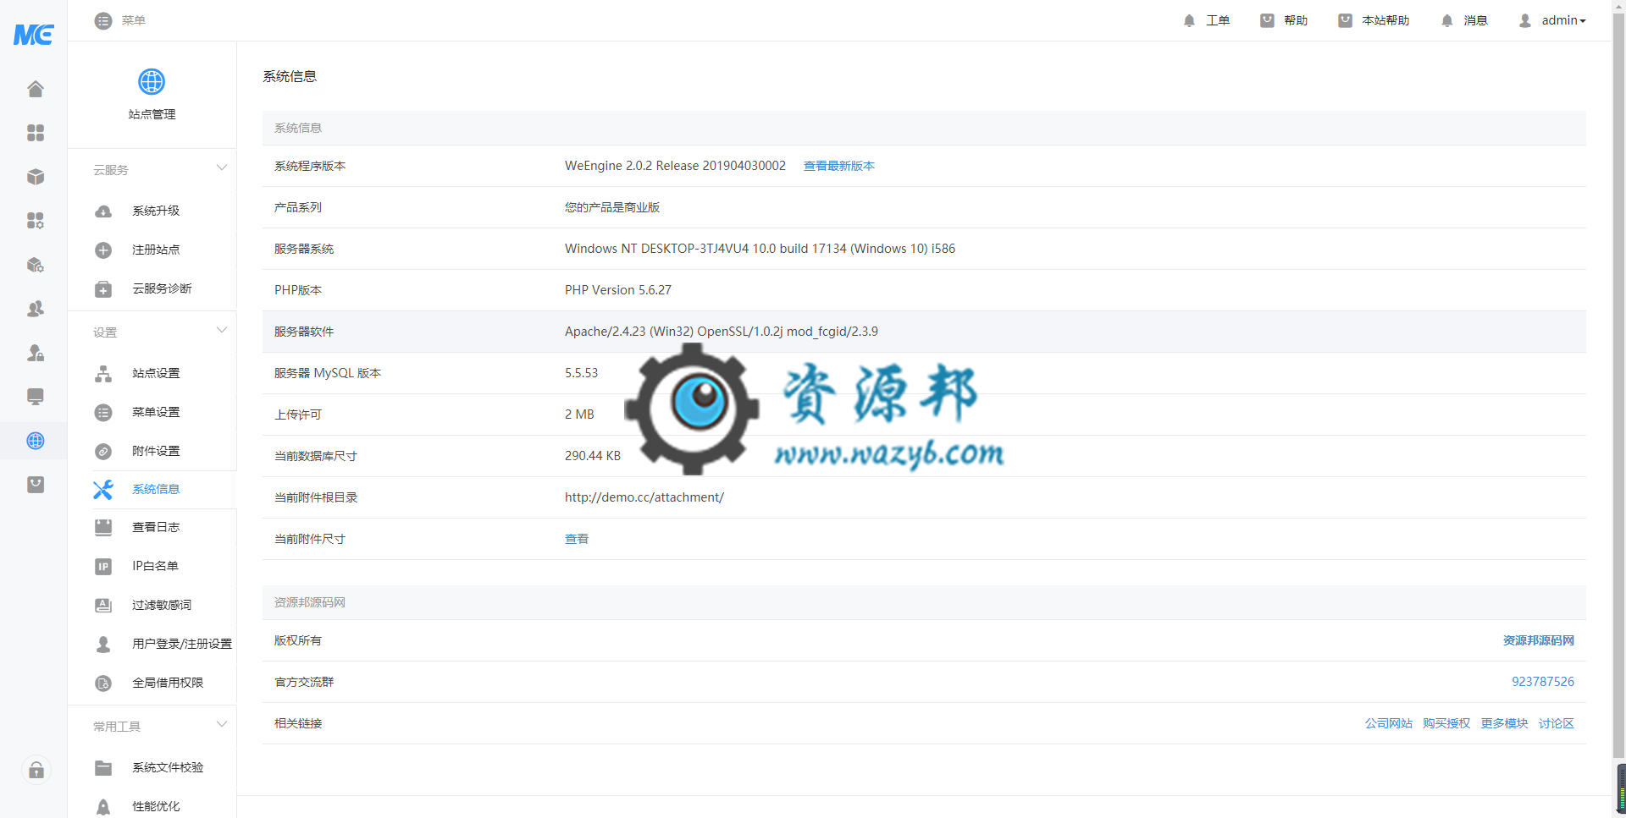Open 菜单设置 menu item
The height and width of the screenshot is (818, 1626).
click(x=156, y=412)
